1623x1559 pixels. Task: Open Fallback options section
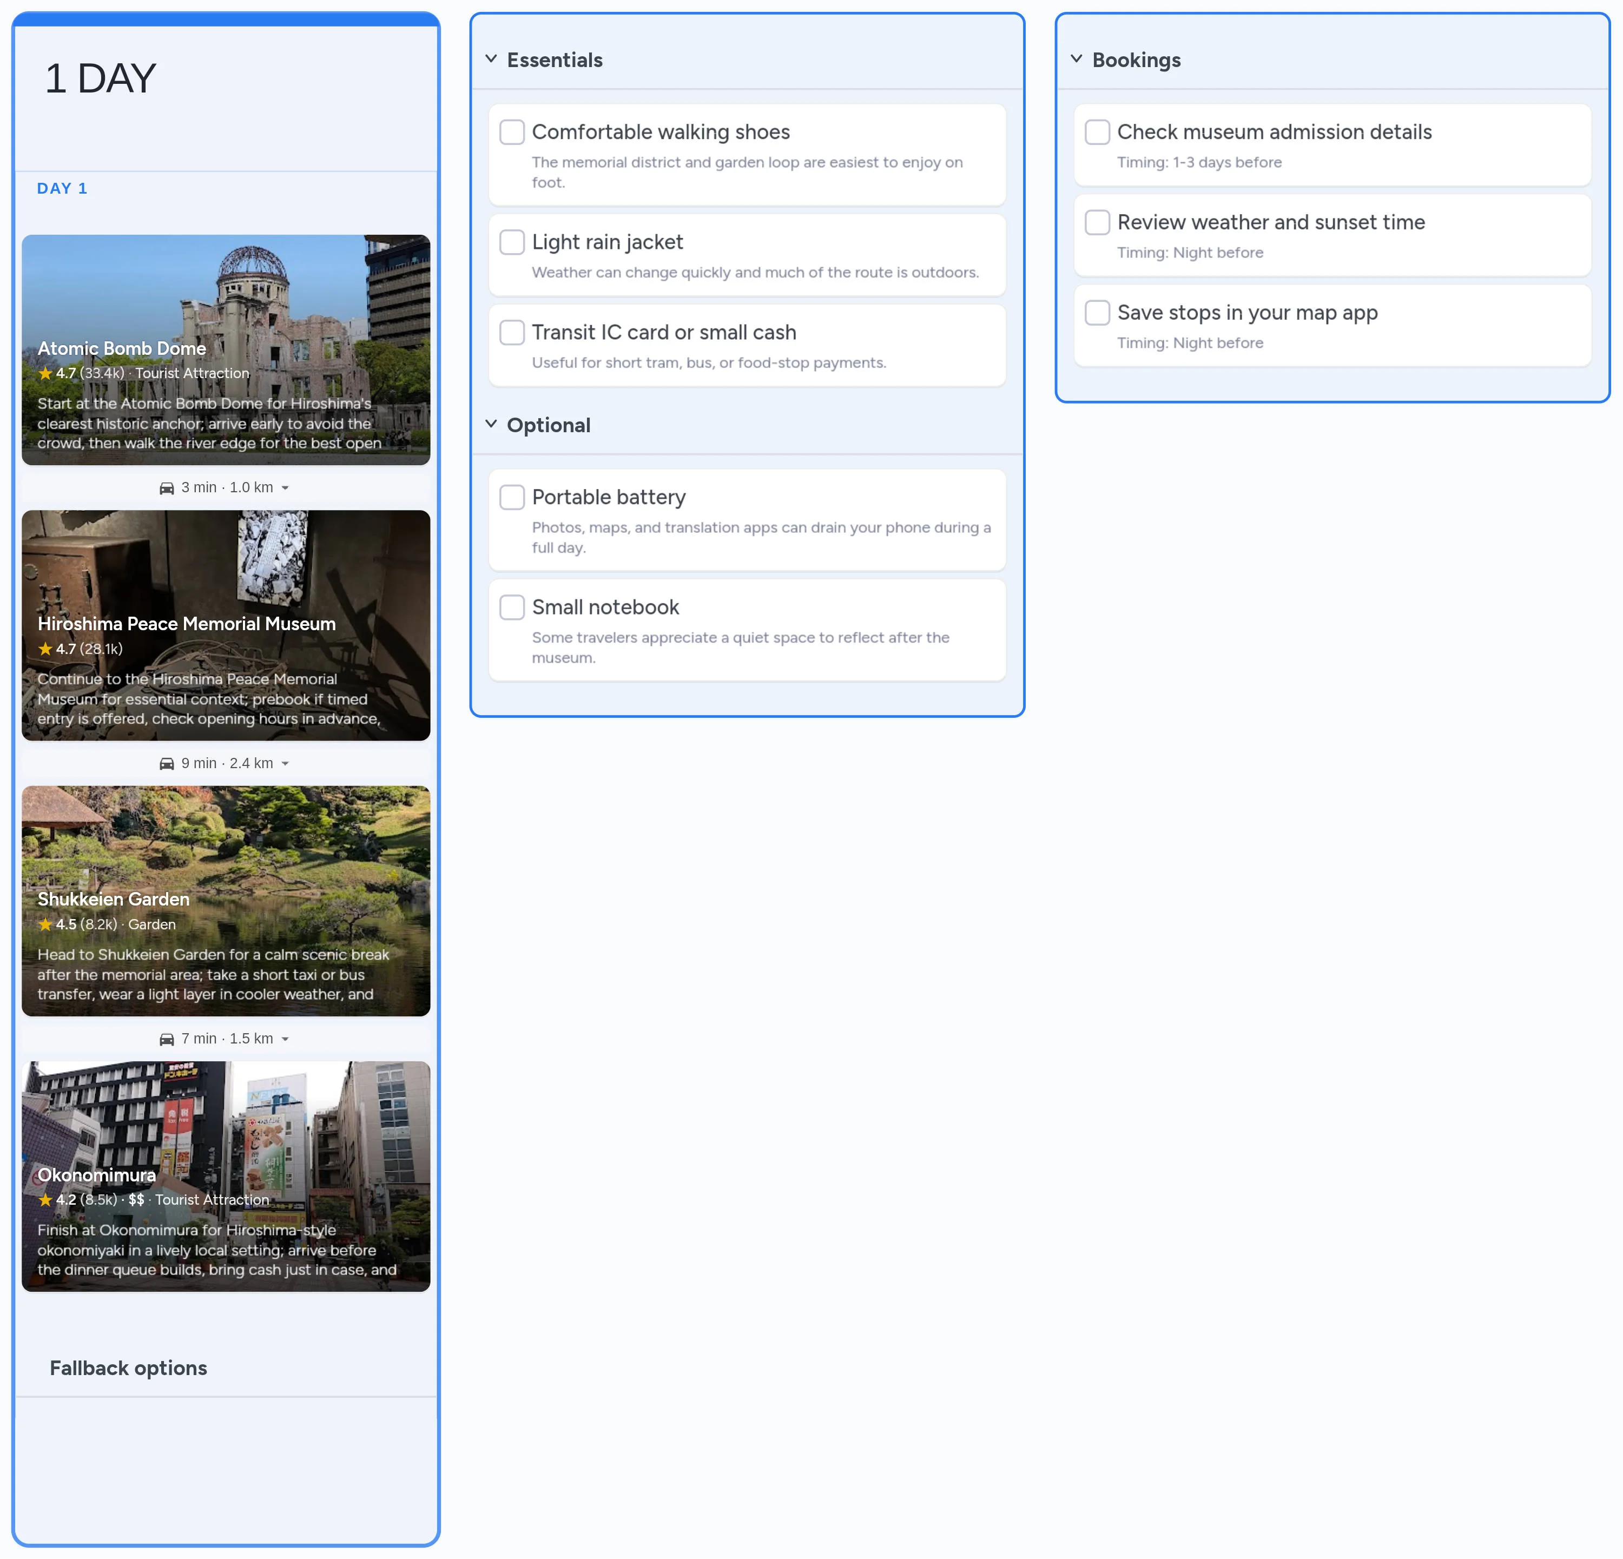pyautogui.click(x=128, y=1368)
